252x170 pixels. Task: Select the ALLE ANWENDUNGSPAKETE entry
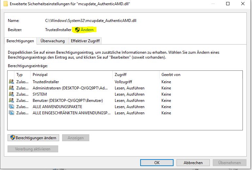(x=125, y=107)
